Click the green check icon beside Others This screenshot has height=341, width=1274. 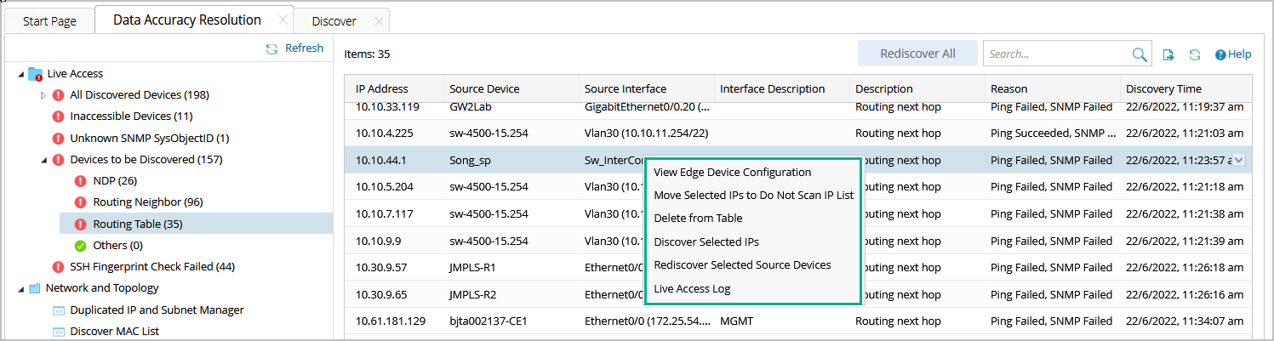81,246
